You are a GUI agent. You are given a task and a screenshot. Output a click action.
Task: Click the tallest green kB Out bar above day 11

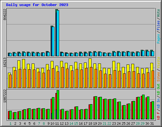click(x=58, y=105)
